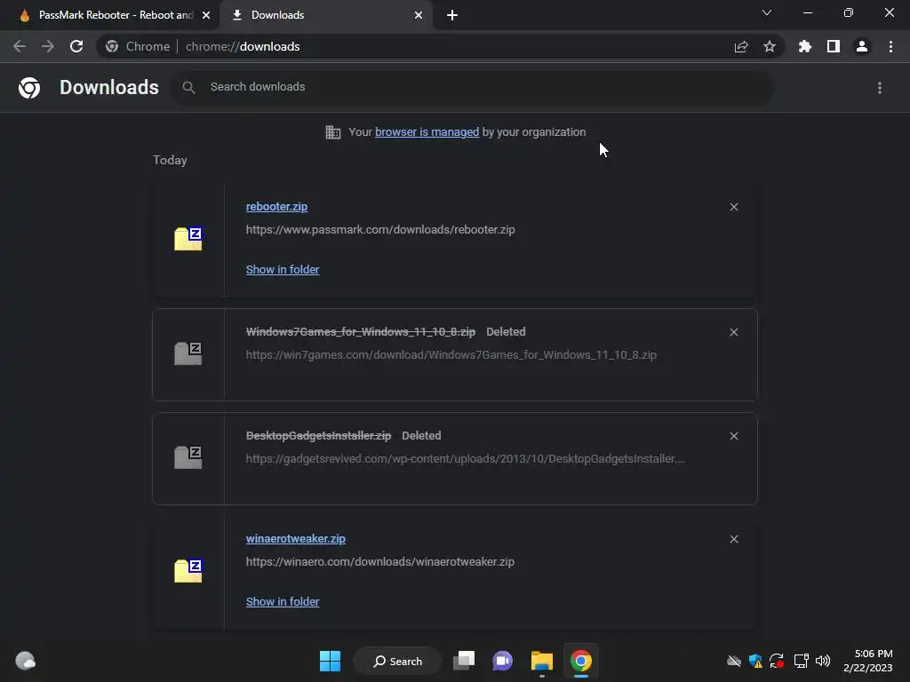Image resolution: width=910 pixels, height=682 pixels.
Task: Open the Extensions puzzle icon
Action: [805, 46]
